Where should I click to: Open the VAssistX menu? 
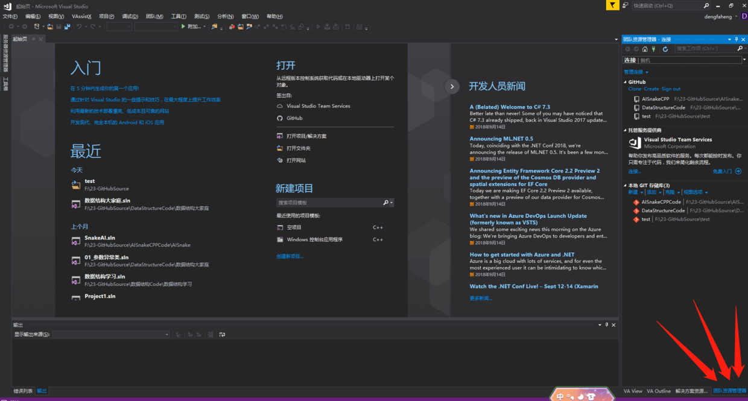[x=81, y=16]
